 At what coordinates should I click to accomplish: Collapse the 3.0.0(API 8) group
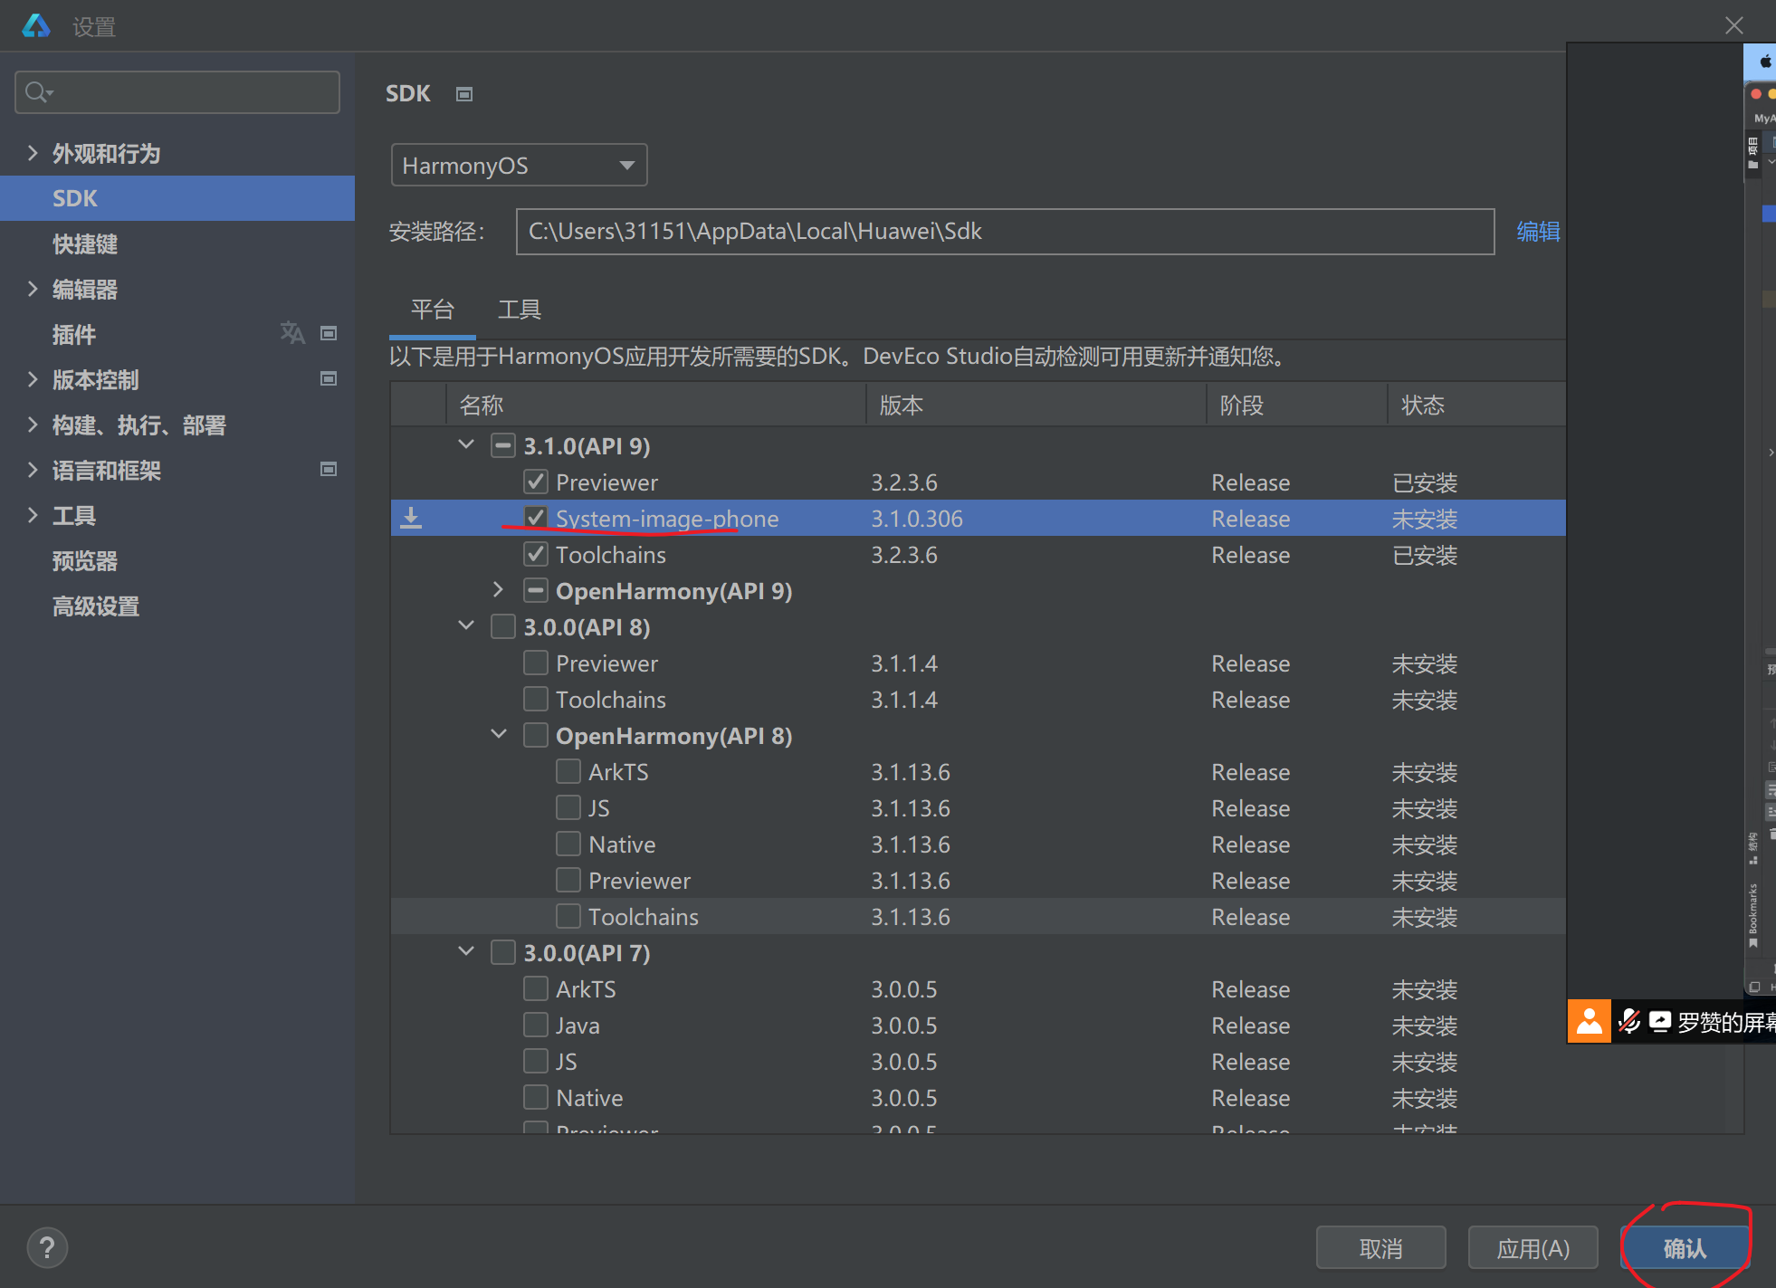466,626
